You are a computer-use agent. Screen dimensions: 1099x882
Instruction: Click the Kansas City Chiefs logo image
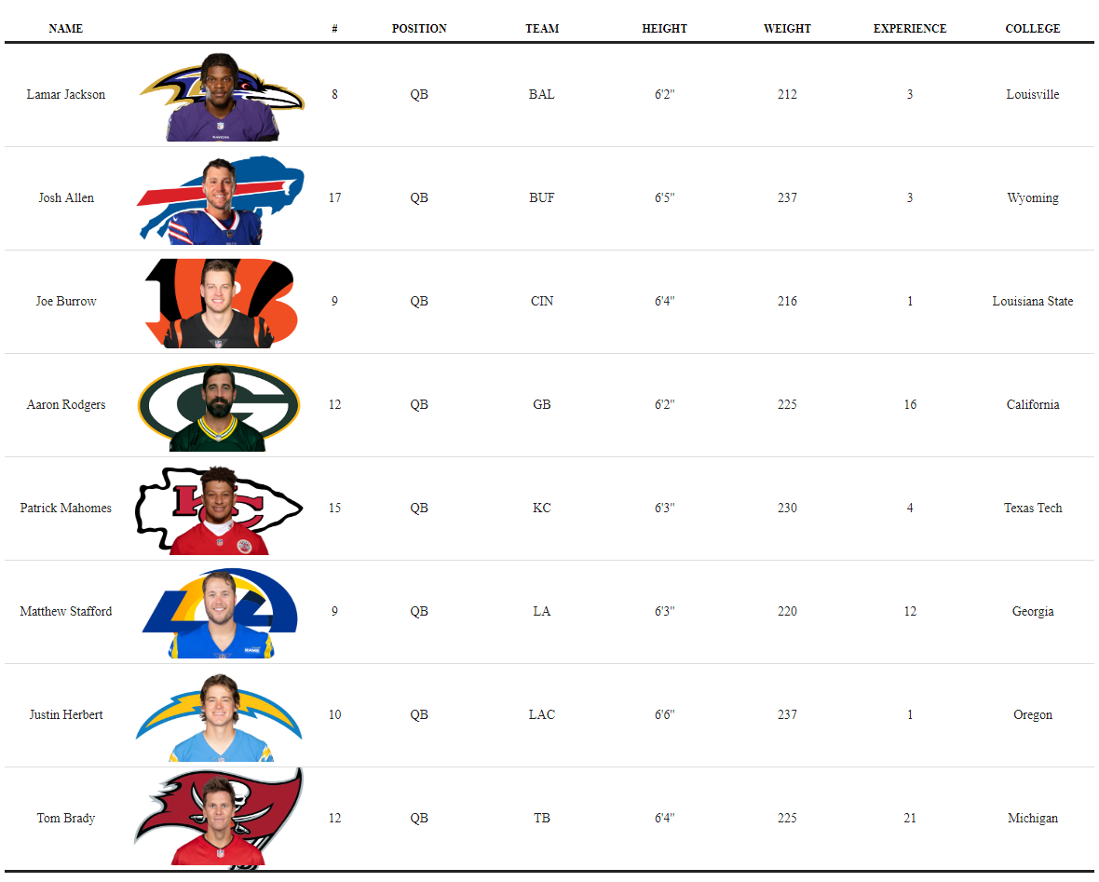220,509
